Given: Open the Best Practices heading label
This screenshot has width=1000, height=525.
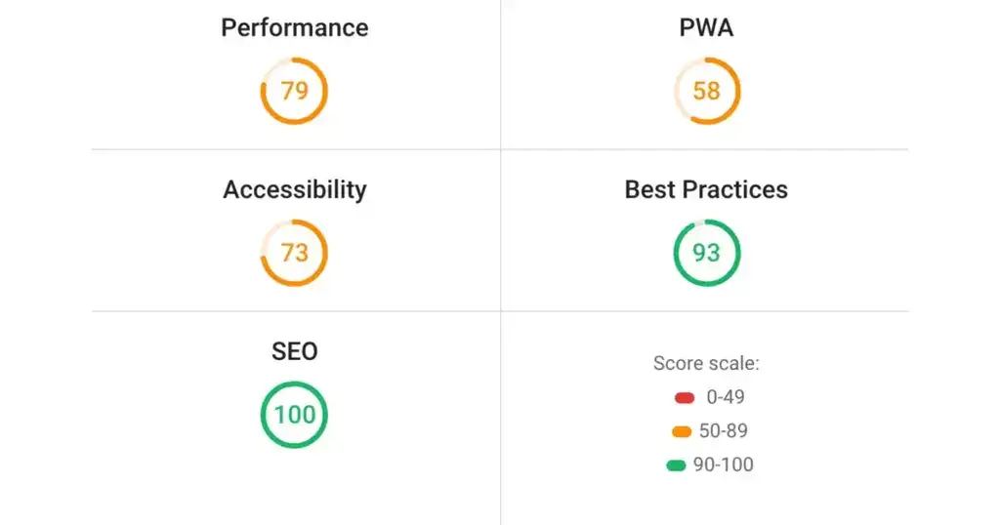Looking at the screenshot, I should [706, 189].
